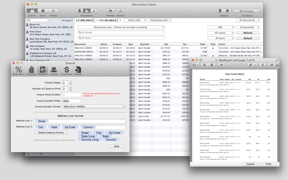Viewport: 288px width, 180px height.
Task: Switch to the Clients view in main toolbar
Action: tap(32, 11)
